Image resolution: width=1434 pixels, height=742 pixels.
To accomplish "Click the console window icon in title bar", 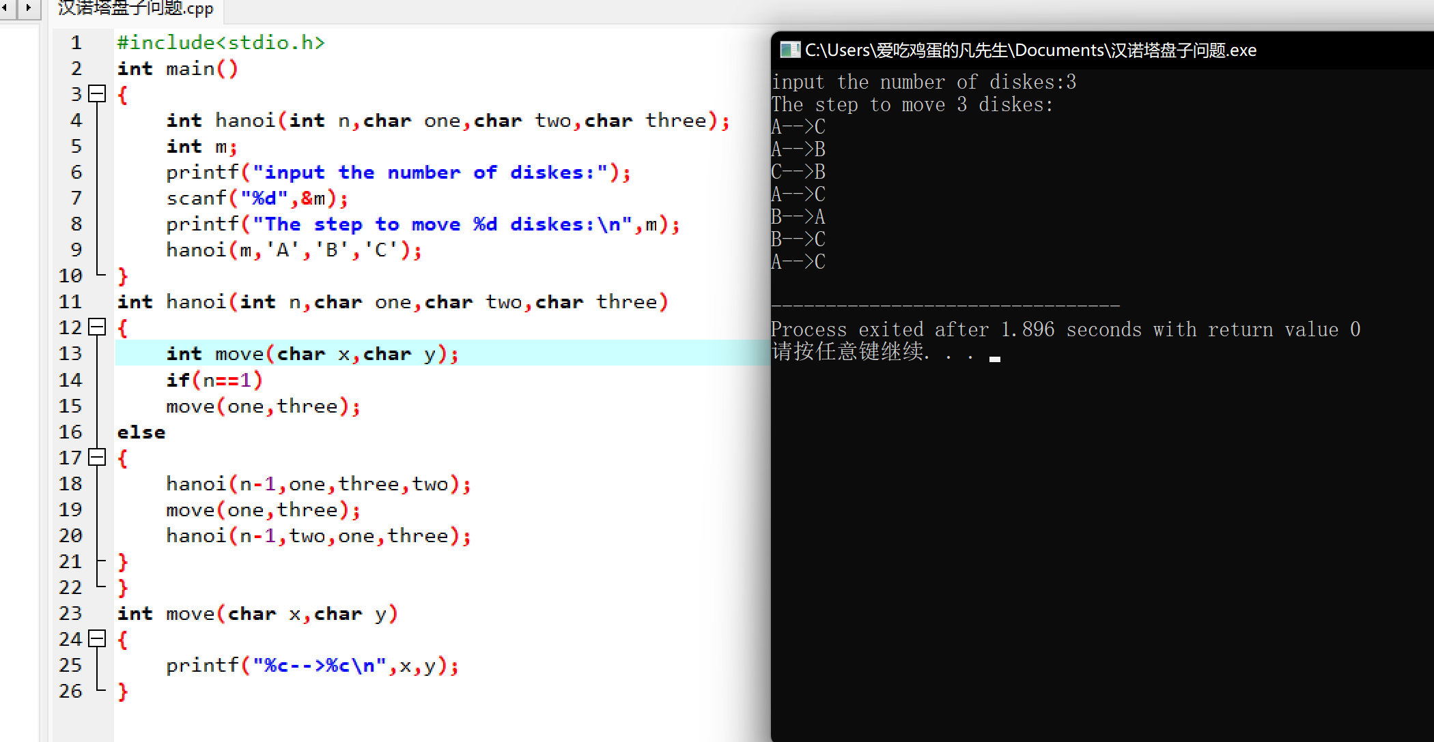I will coord(790,50).
